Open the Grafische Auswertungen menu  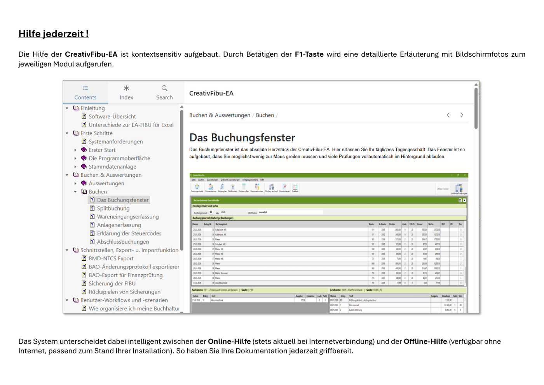tap(230, 180)
